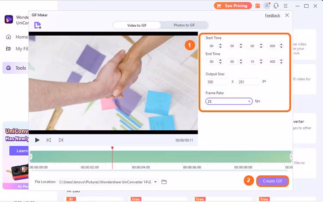
Task: Open the Feedback link
Action: (x=272, y=15)
